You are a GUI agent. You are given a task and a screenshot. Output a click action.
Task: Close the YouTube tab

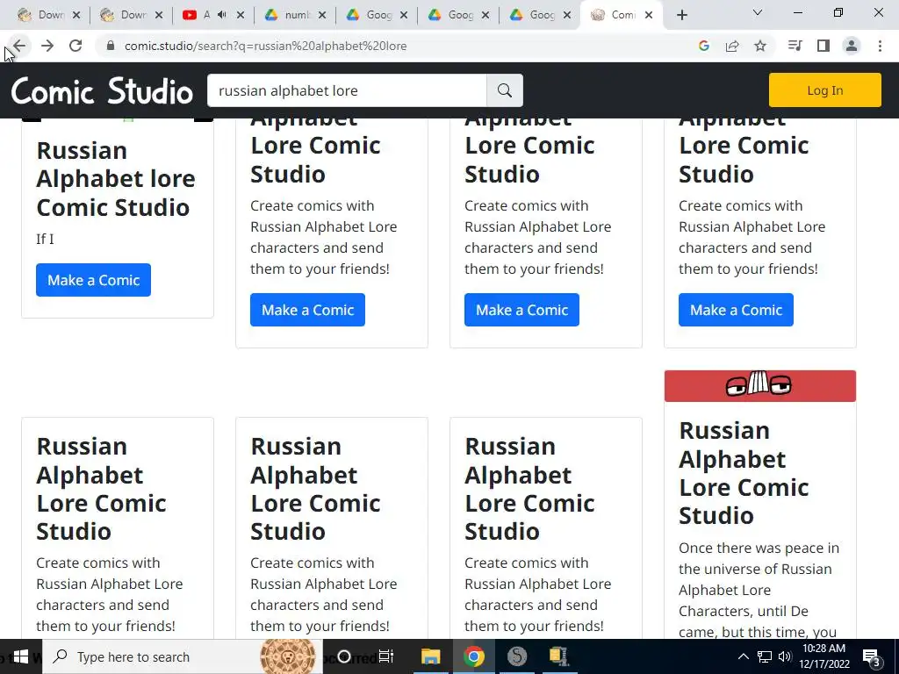pos(241,15)
